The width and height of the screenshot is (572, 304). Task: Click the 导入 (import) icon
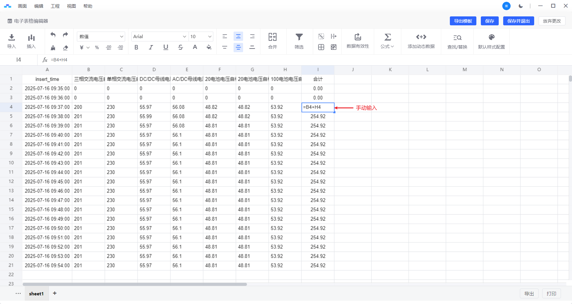coord(12,38)
